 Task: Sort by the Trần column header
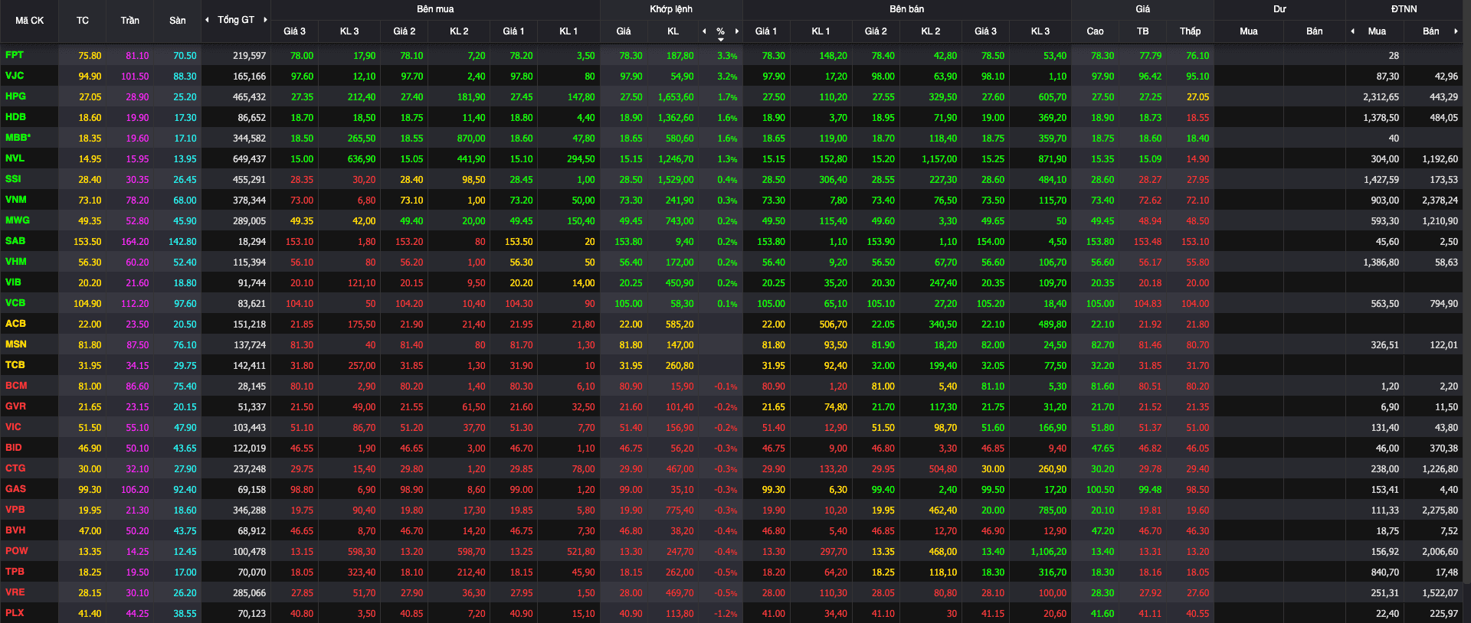(130, 21)
